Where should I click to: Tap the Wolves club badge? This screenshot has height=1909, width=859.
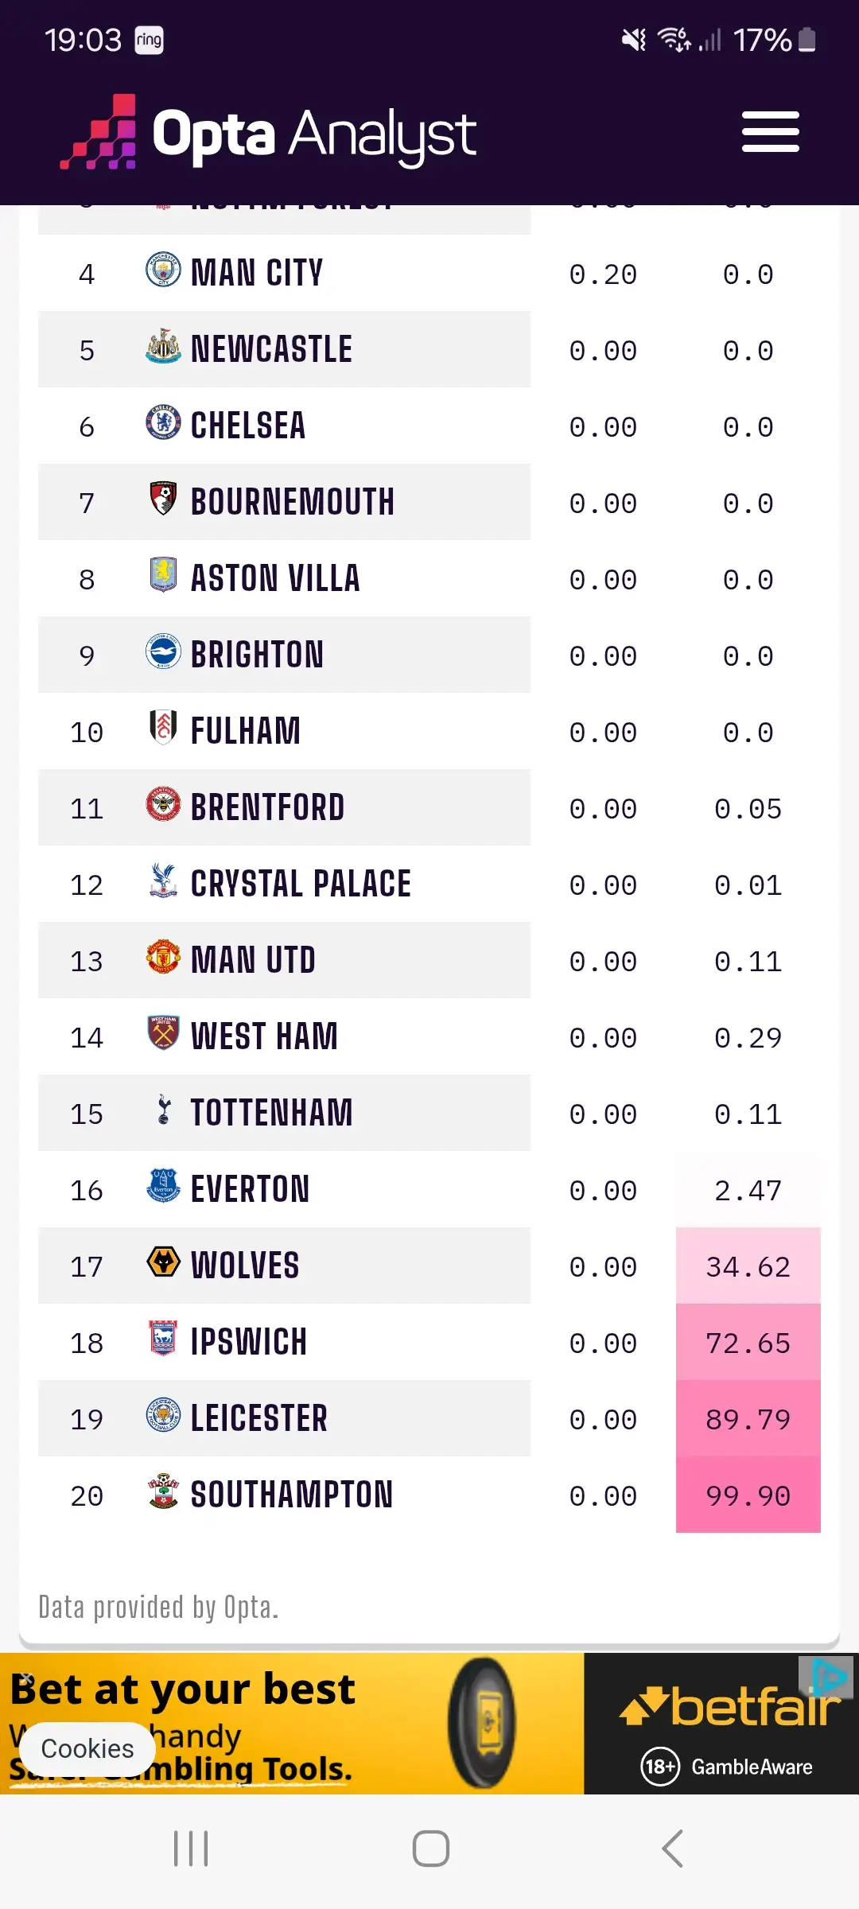coord(163,1263)
